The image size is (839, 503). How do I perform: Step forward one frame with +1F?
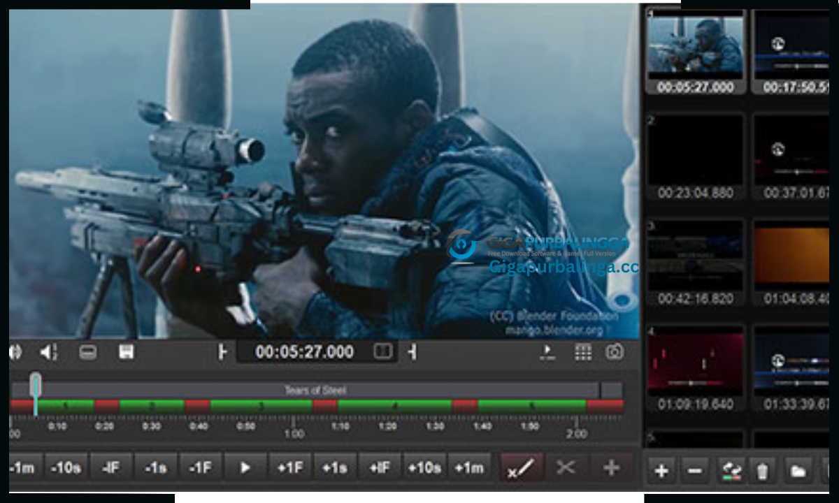290,467
